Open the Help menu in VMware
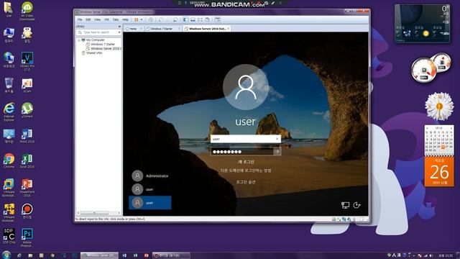This screenshot has height=259, width=460. click(x=125, y=19)
